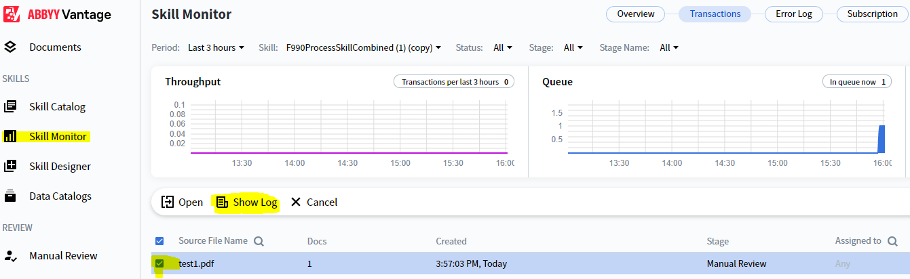Open the Error Log tab
Image resolution: width=910 pixels, height=279 pixels.
793,14
